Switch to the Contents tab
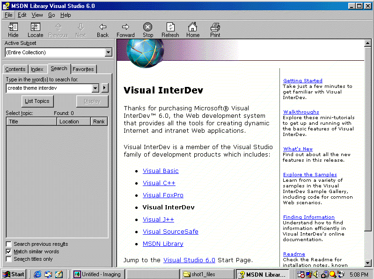 (15, 69)
